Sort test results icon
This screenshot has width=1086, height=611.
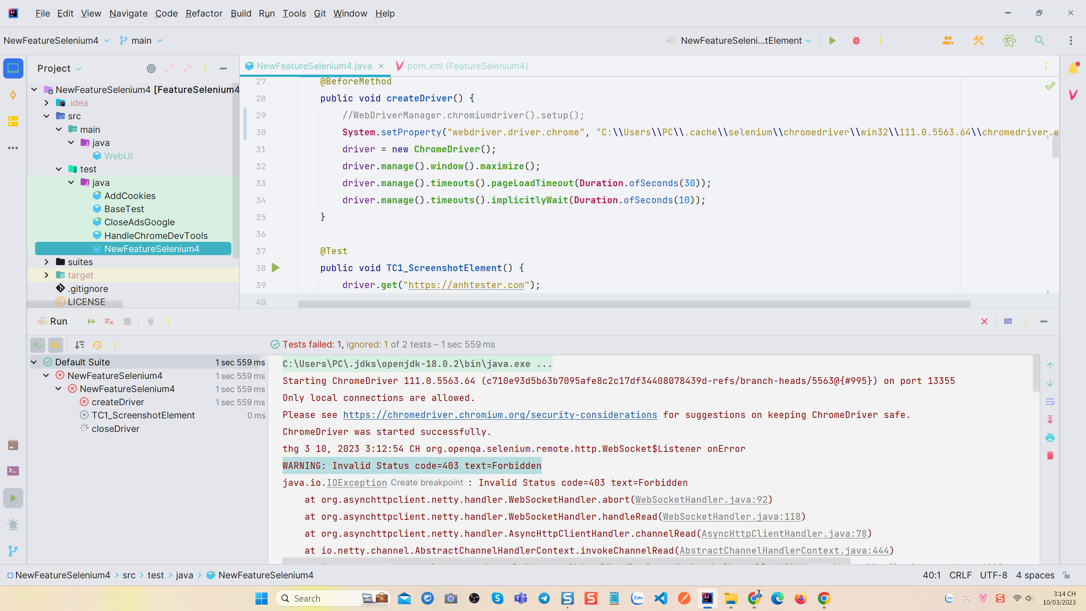coord(79,345)
